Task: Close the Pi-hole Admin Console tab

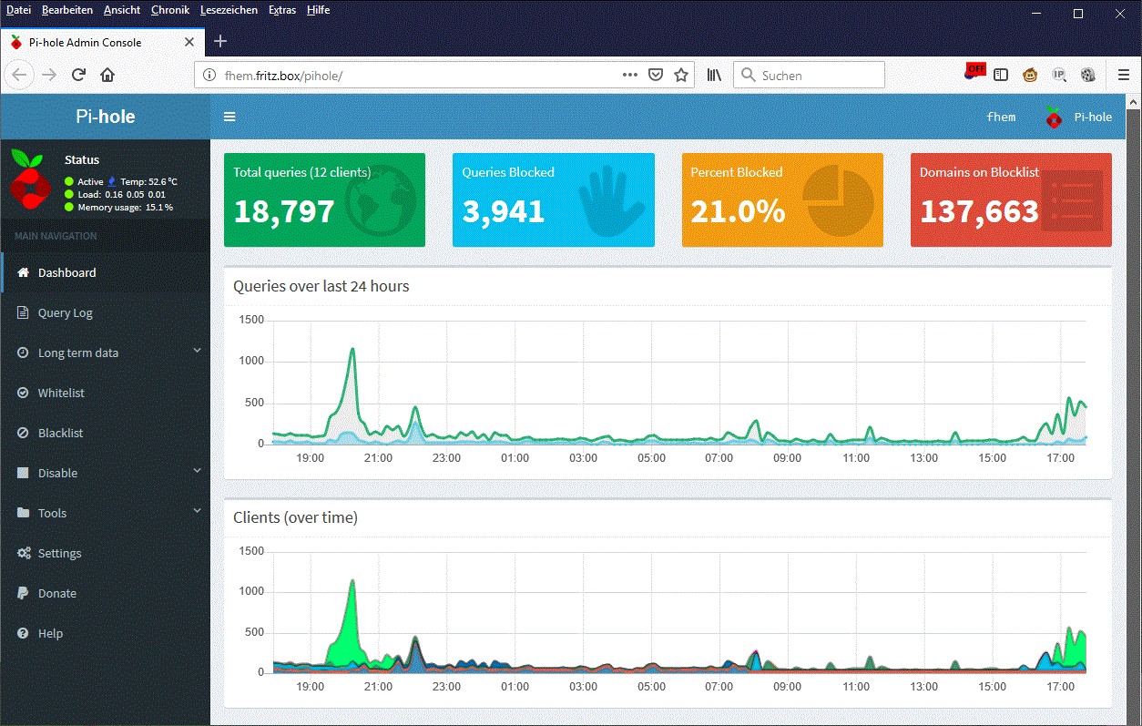Action: 189,42
